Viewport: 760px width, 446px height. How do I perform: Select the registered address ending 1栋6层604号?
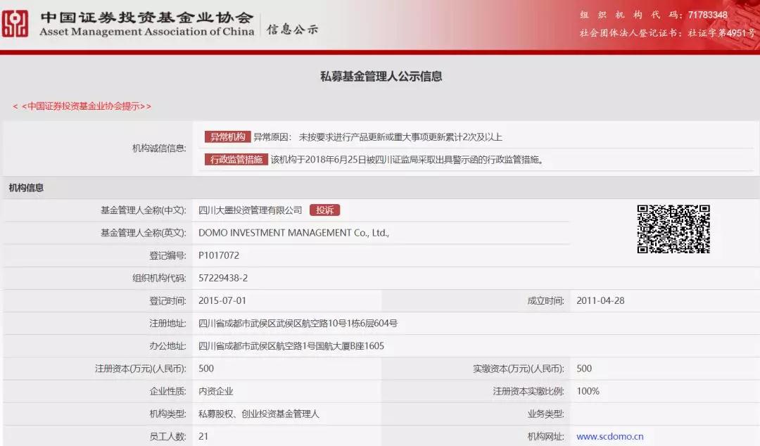[298, 324]
